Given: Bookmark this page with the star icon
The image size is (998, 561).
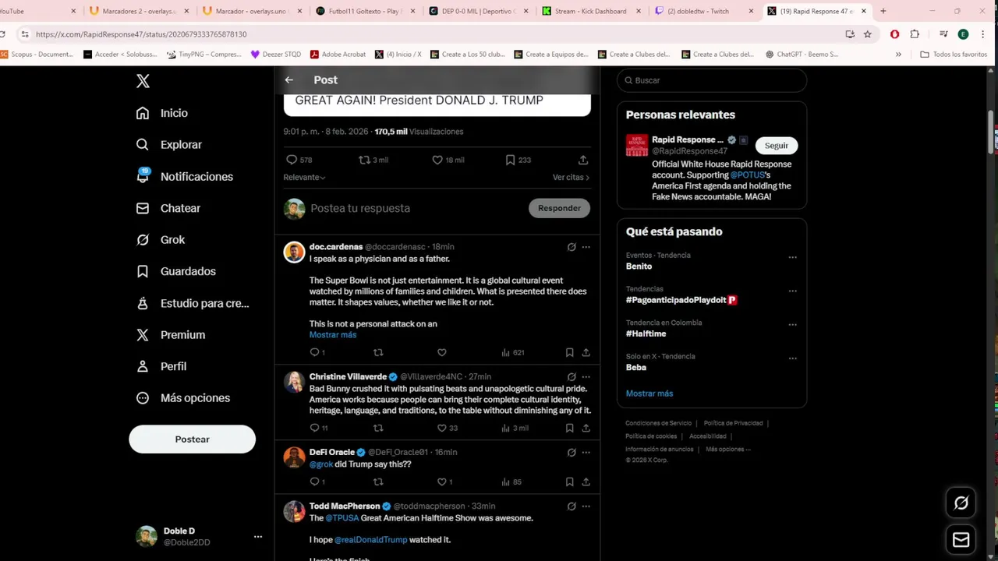Looking at the screenshot, I should pos(867,34).
